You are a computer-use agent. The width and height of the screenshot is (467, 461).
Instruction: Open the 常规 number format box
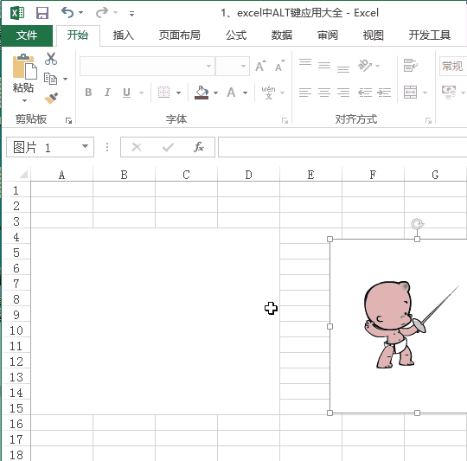[x=453, y=66]
